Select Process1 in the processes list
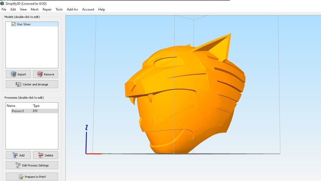Screen dimensions: 321x181 tap(18, 111)
